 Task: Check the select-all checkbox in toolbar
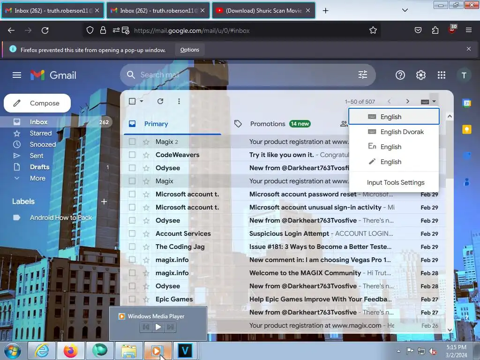[x=132, y=101]
